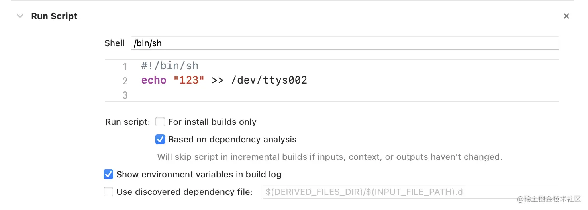Collapse the Run Script phase section
The width and height of the screenshot is (588, 210).
pyautogui.click(x=20, y=16)
